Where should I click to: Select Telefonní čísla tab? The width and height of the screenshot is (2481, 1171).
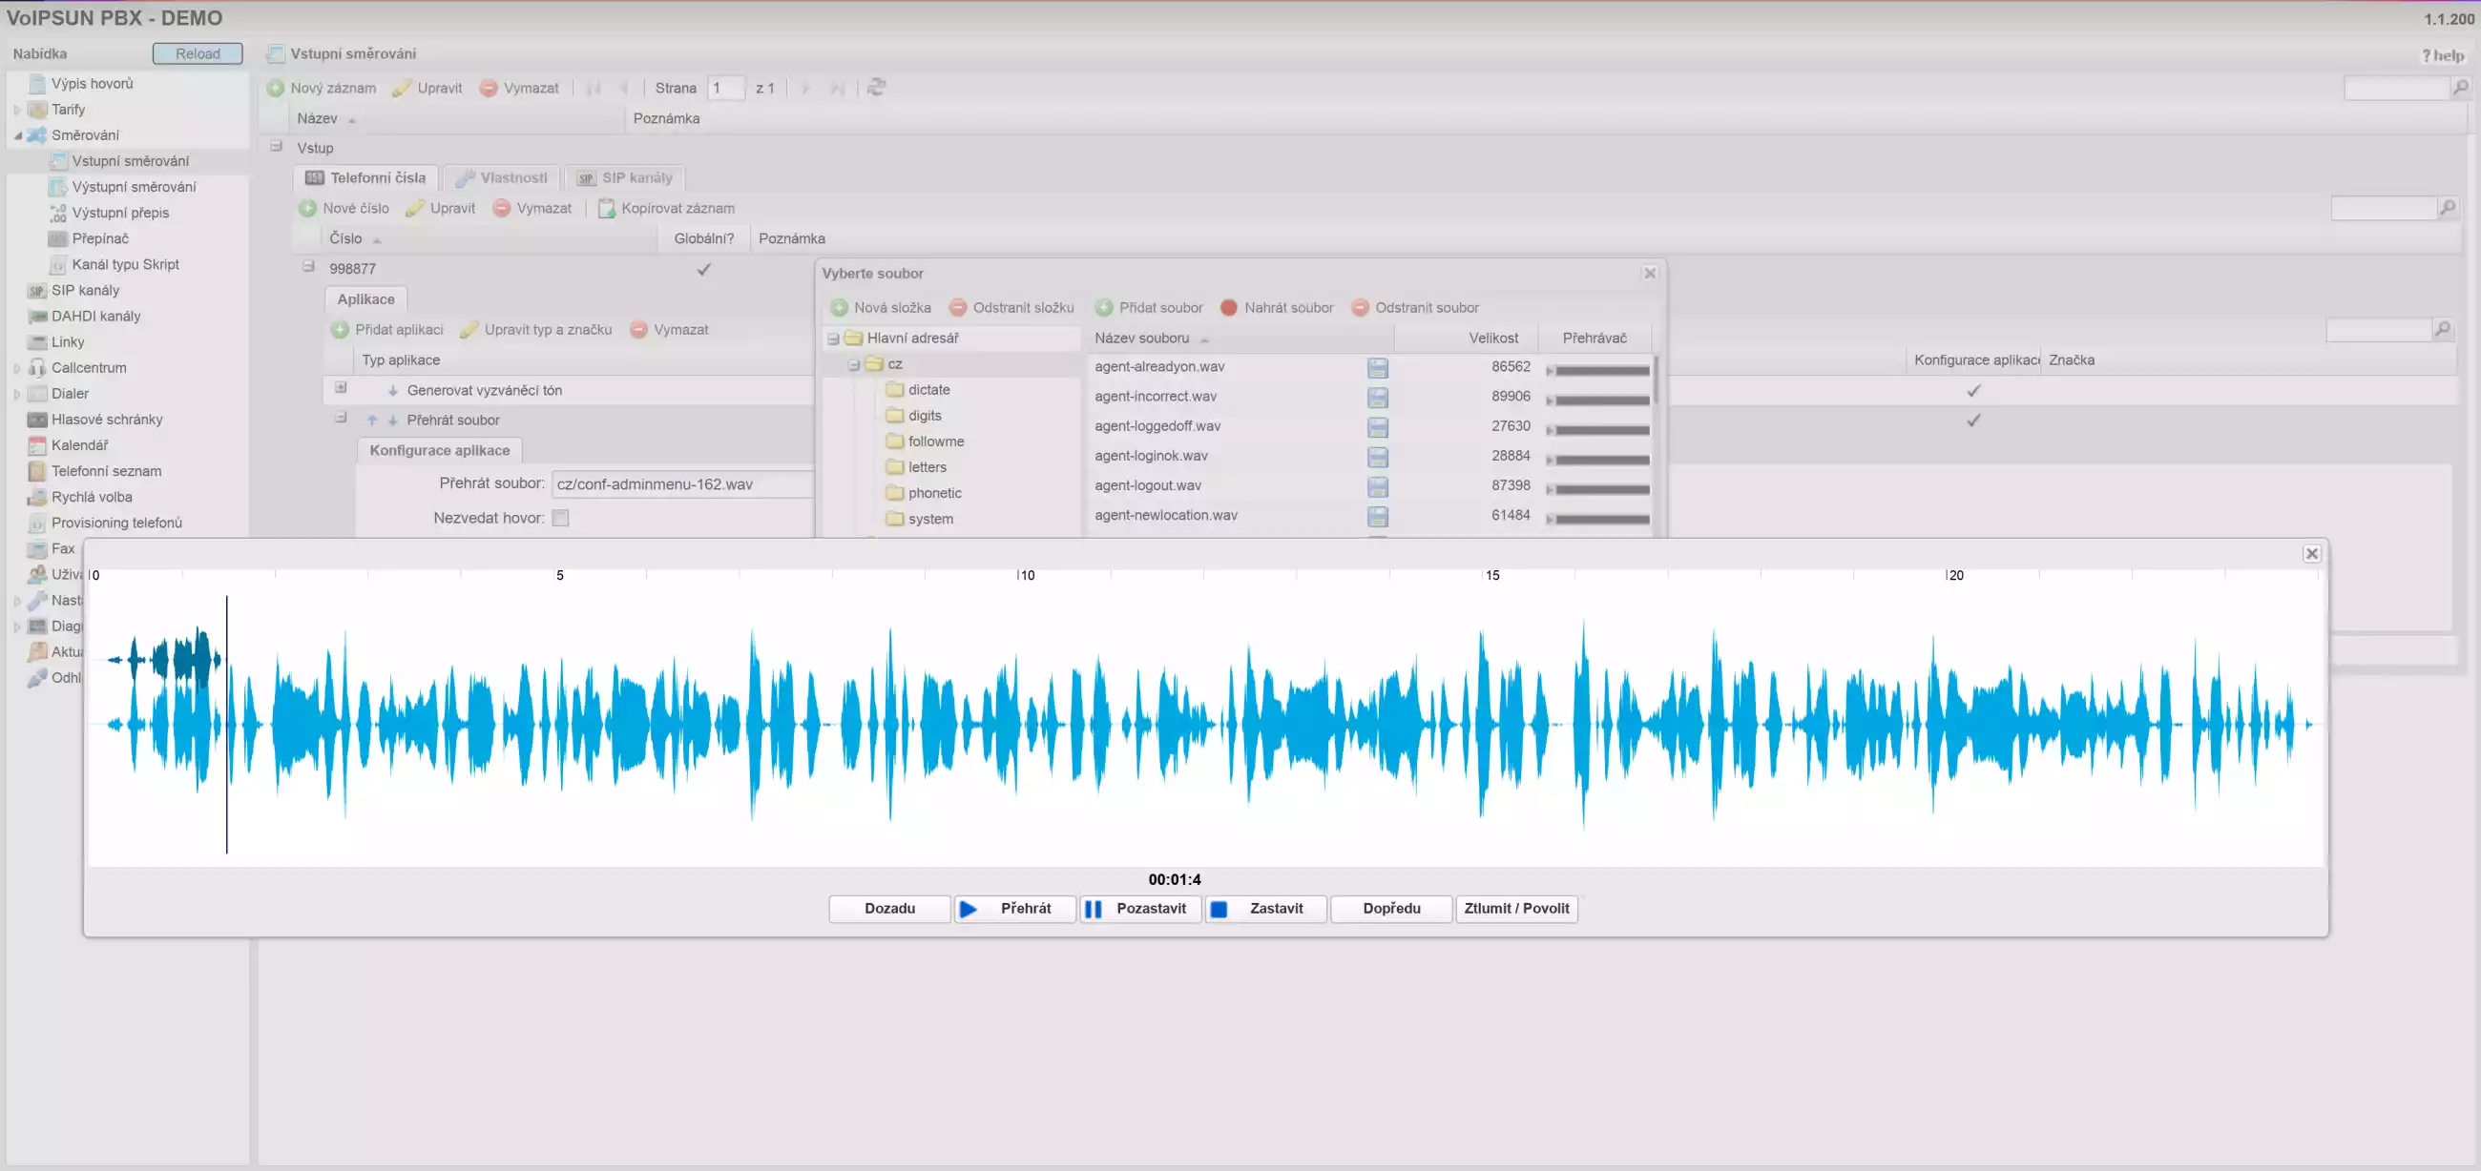coord(365,178)
